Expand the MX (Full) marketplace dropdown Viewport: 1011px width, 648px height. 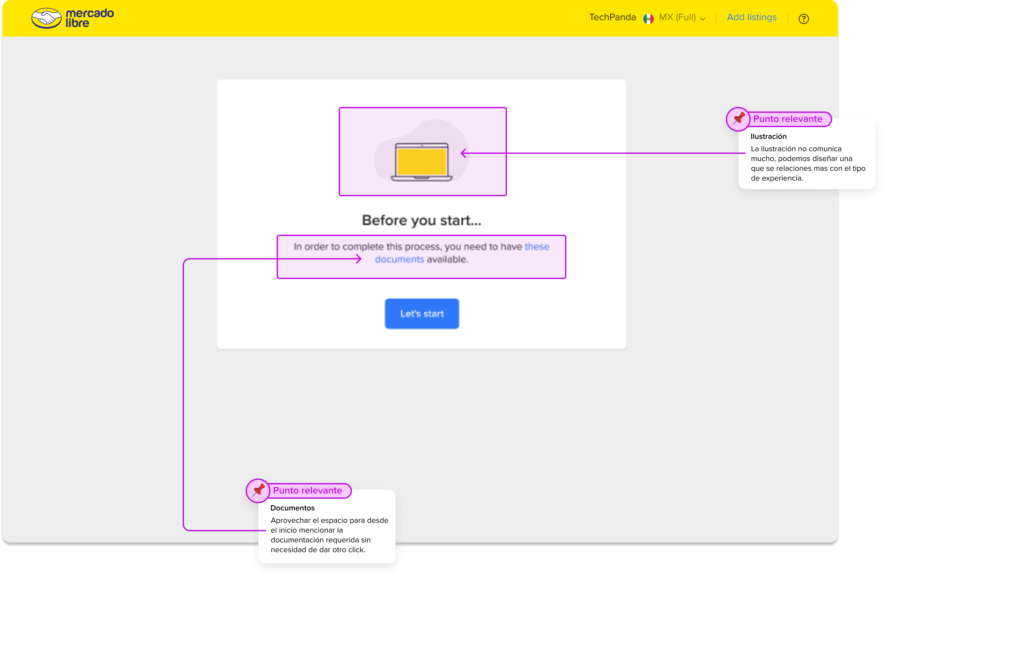(678, 18)
